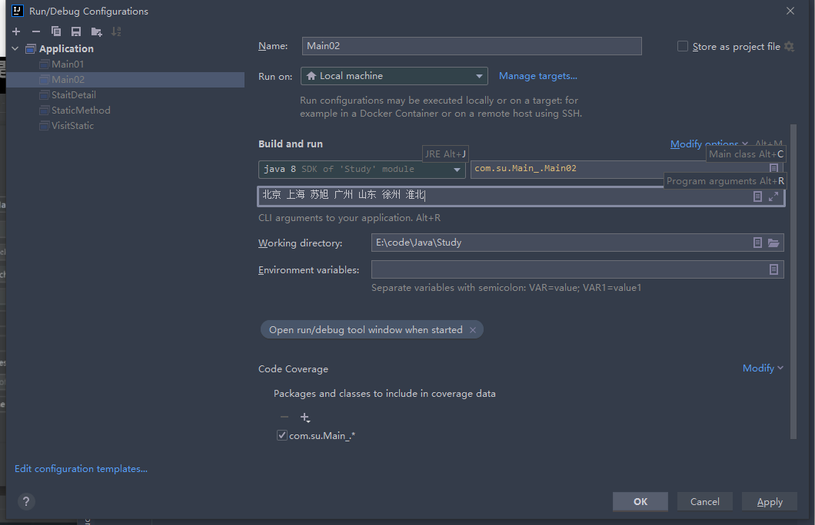Click the Local machine home icon
The width and height of the screenshot is (815, 525).
[311, 76]
